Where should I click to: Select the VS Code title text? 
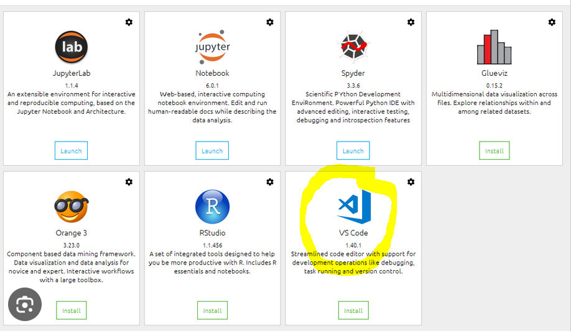(353, 233)
